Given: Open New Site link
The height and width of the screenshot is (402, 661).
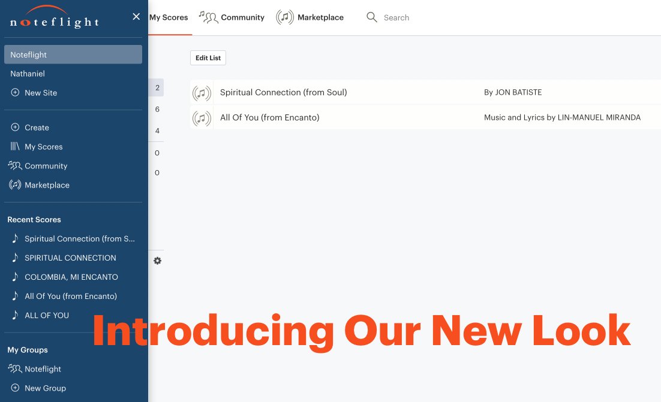Looking at the screenshot, I should click(x=41, y=93).
